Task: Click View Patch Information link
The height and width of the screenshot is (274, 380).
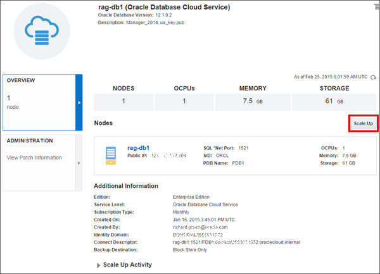Action: pyautogui.click(x=34, y=158)
